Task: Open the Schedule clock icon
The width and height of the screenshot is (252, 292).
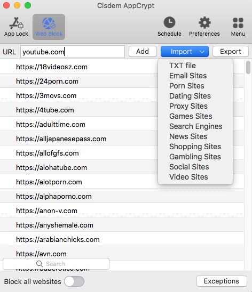Action: 169,22
